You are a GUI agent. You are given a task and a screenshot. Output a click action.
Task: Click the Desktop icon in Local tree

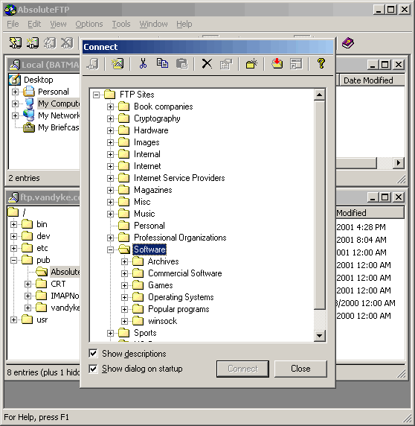tap(15, 80)
